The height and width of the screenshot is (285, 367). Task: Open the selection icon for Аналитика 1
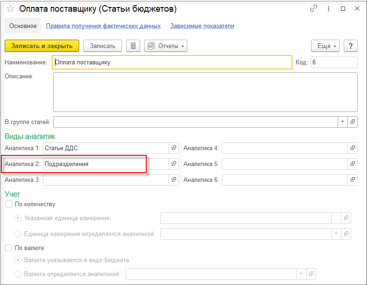point(174,148)
